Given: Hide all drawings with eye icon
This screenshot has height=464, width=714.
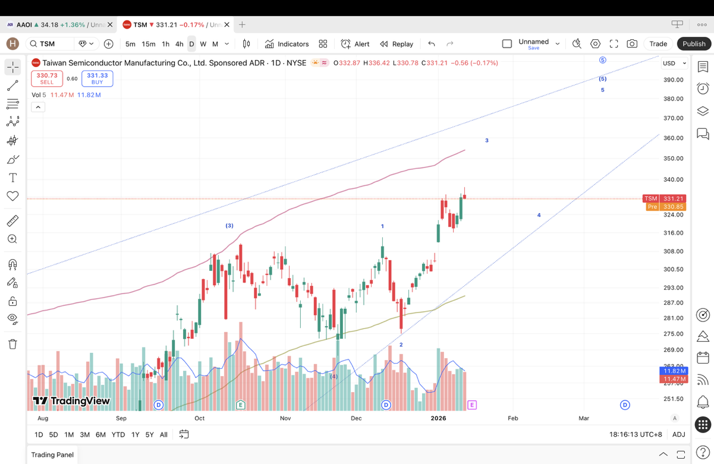Looking at the screenshot, I should point(12,319).
